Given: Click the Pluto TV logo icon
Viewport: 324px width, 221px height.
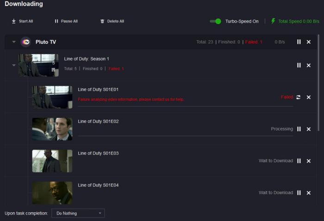Looking at the screenshot, I should click(x=26, y=42).
